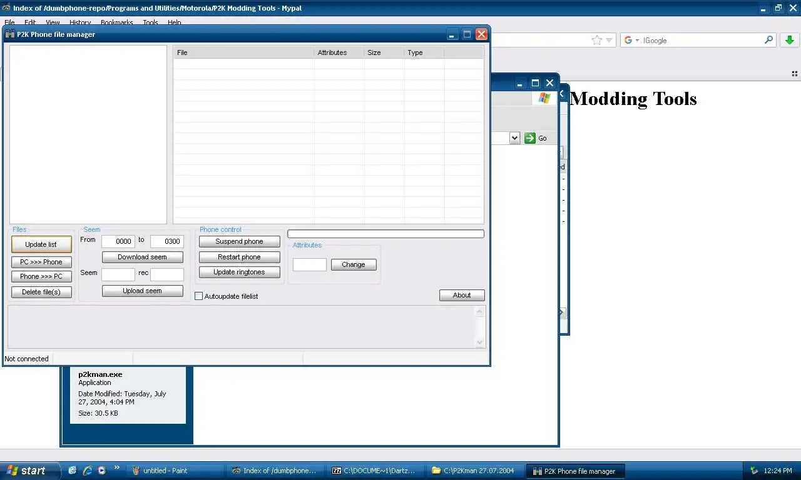This screenshot has height=480, width=801.
Task: Click the log pane scroll down arrow
Action: tap(480, 342)
